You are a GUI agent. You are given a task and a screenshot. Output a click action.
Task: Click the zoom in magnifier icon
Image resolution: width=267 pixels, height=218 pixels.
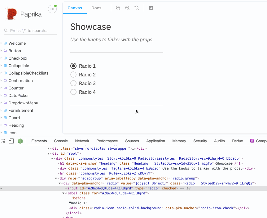tap(118, 8)
